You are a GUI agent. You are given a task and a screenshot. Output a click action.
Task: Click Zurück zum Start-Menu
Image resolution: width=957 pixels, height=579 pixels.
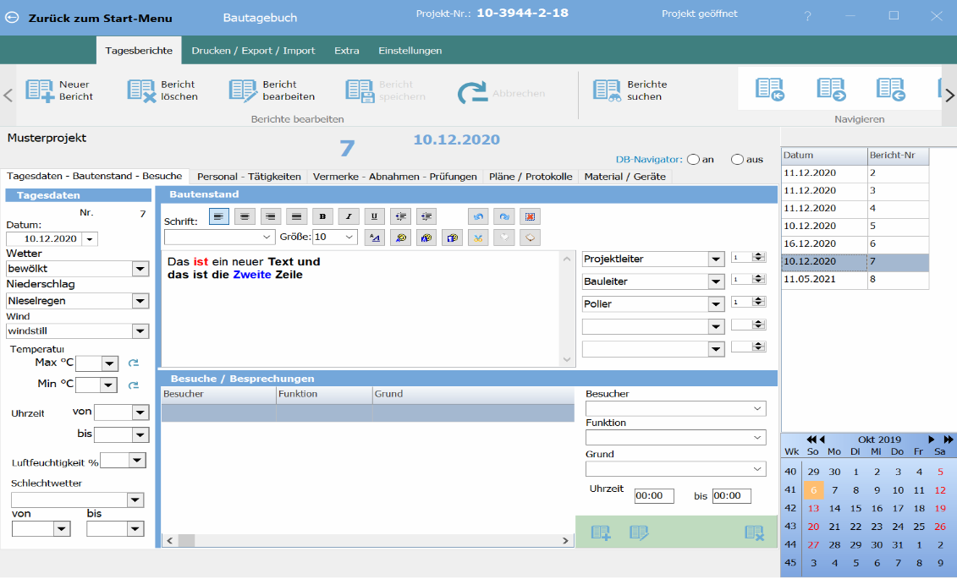[89, 18]
